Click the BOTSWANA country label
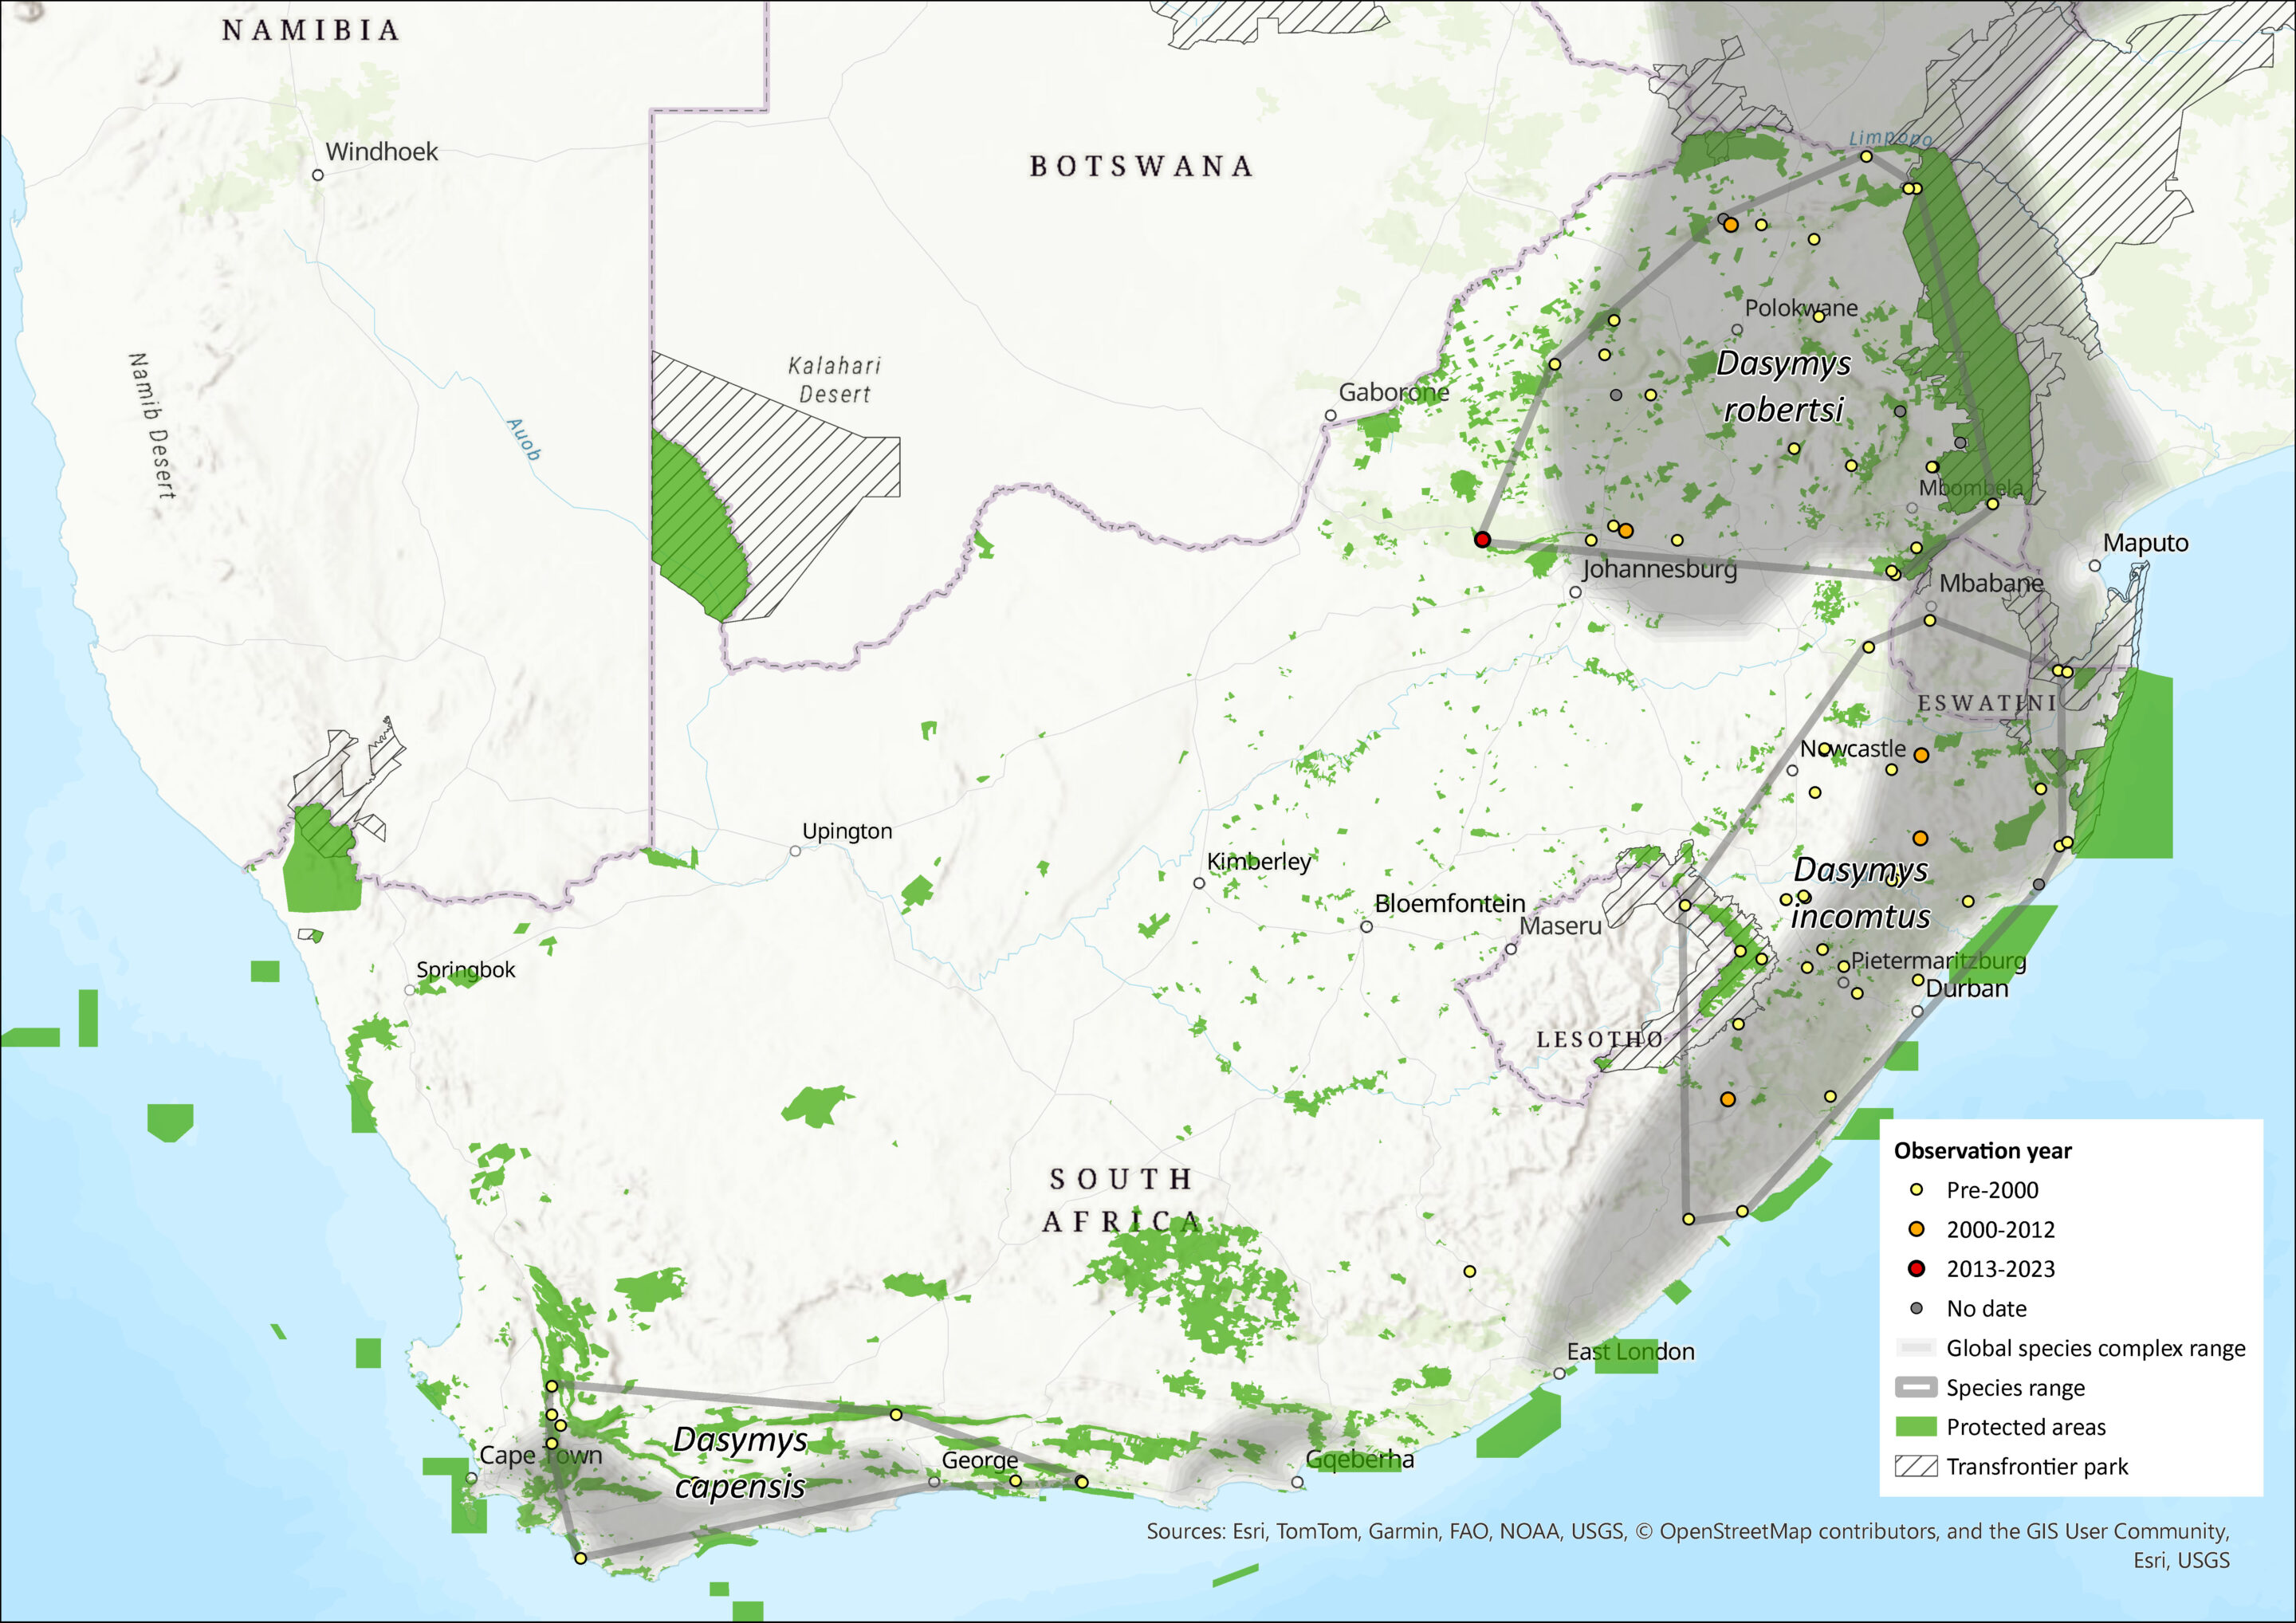 coord(1141,166)
